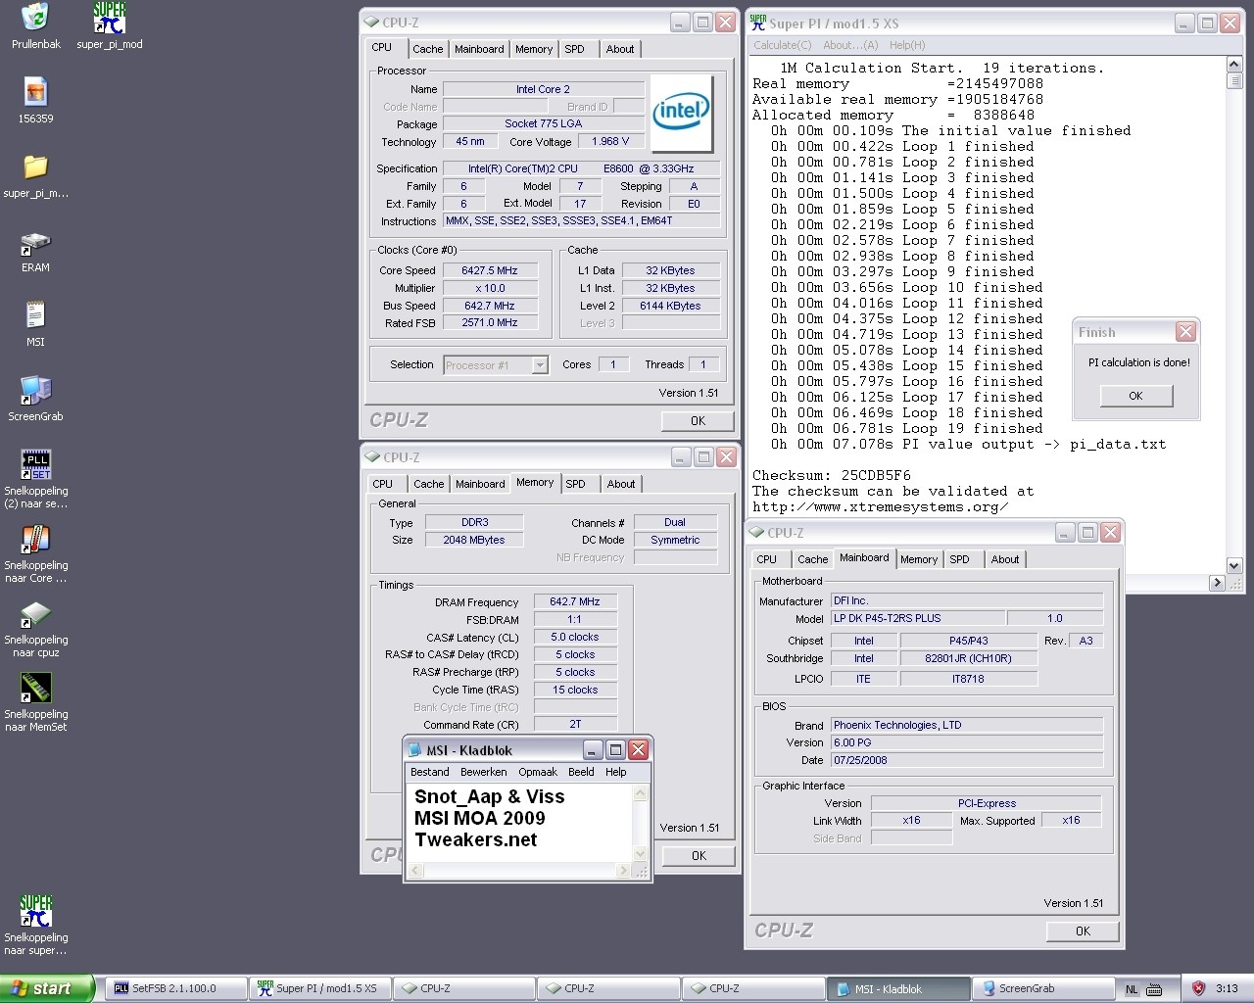Close the Finish dialog with X button
Image resolution: width=1254 pixels, height=1003 pixels.
[1185, 332]
